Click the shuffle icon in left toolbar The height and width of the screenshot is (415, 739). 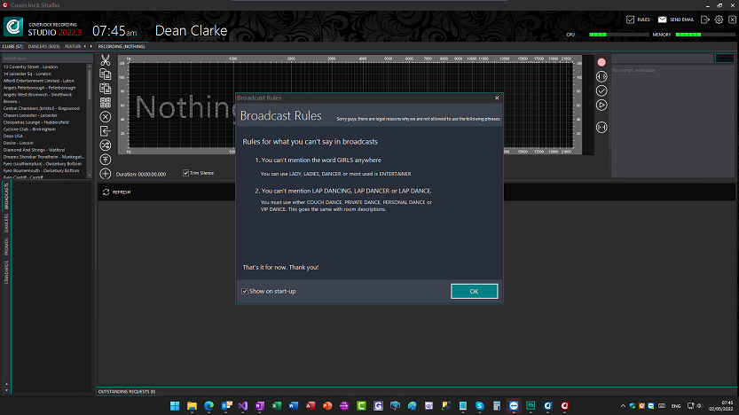click(105, 145)
